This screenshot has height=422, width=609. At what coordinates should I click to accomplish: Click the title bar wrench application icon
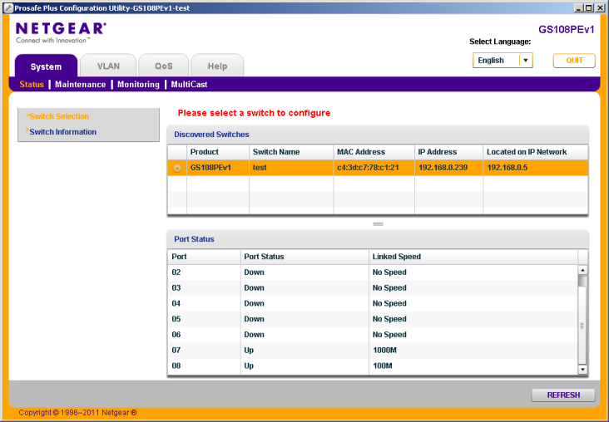(8, 7)
